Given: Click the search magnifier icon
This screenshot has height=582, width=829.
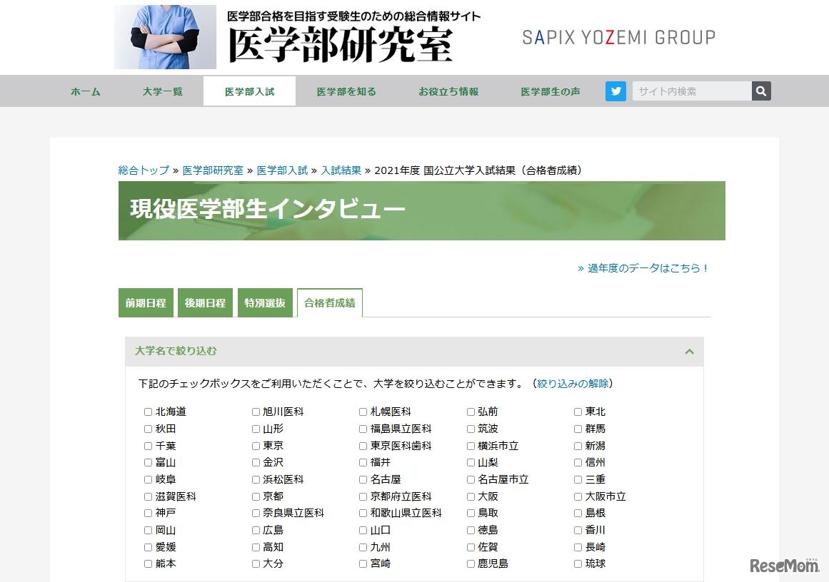Looking at the screenshot, I should click(x=760, y=91).
